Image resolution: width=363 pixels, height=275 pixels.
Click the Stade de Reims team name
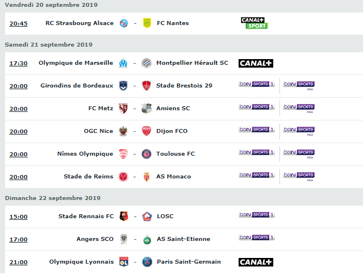89,177
